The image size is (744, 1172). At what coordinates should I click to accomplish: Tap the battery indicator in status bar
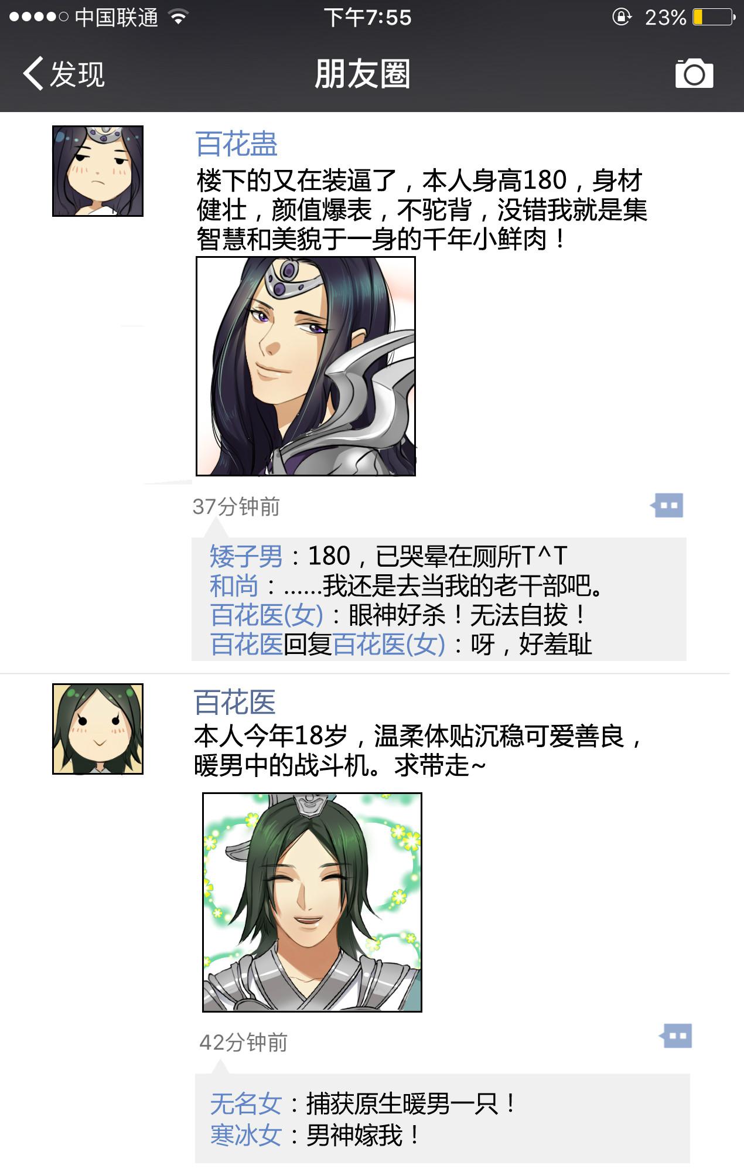tap(714, 17)
